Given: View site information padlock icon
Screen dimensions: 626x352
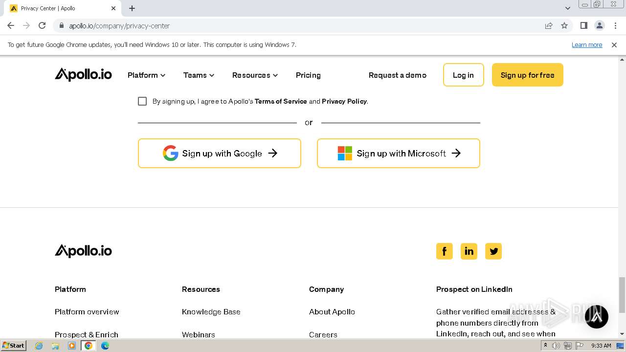Looking at the screenshot, I should 62,25.
